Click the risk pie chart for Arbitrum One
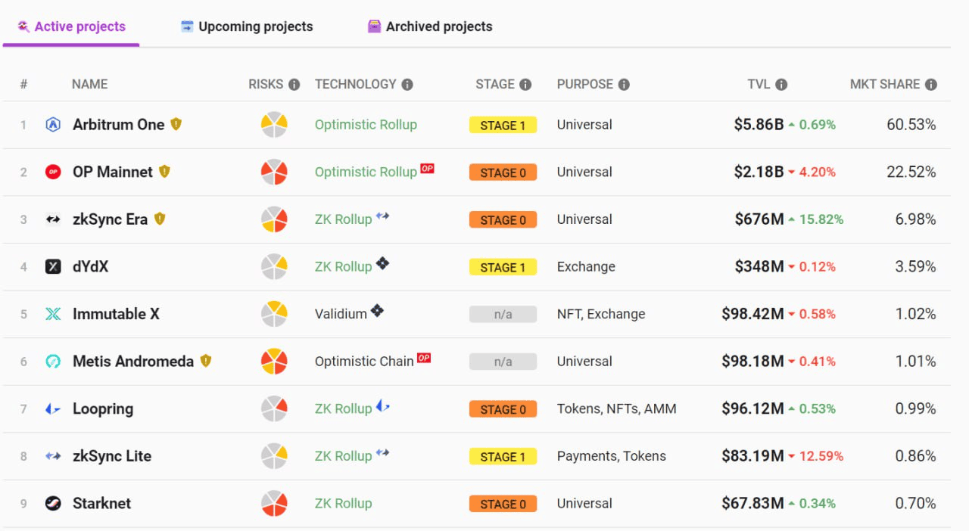Screen dimensions: 969x531 (274, 125)
